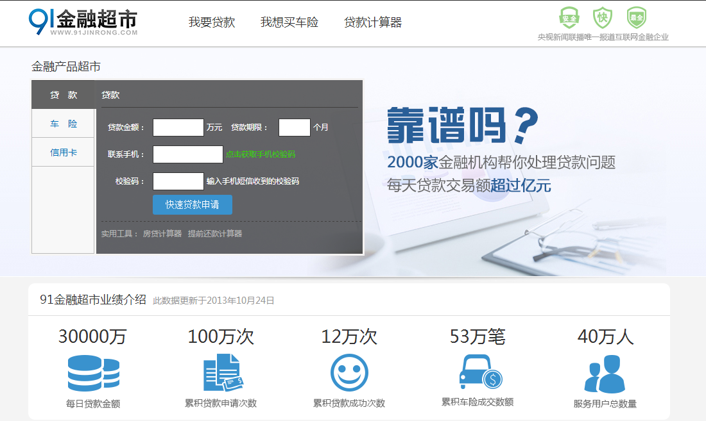
Task: Click the coin stack daily loan icon
Action: pos(93,373)
